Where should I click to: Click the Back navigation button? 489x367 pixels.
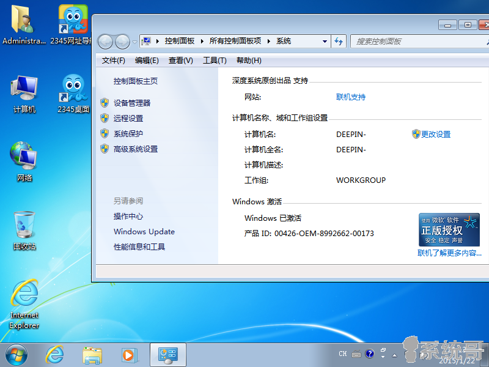pos(105,42)
